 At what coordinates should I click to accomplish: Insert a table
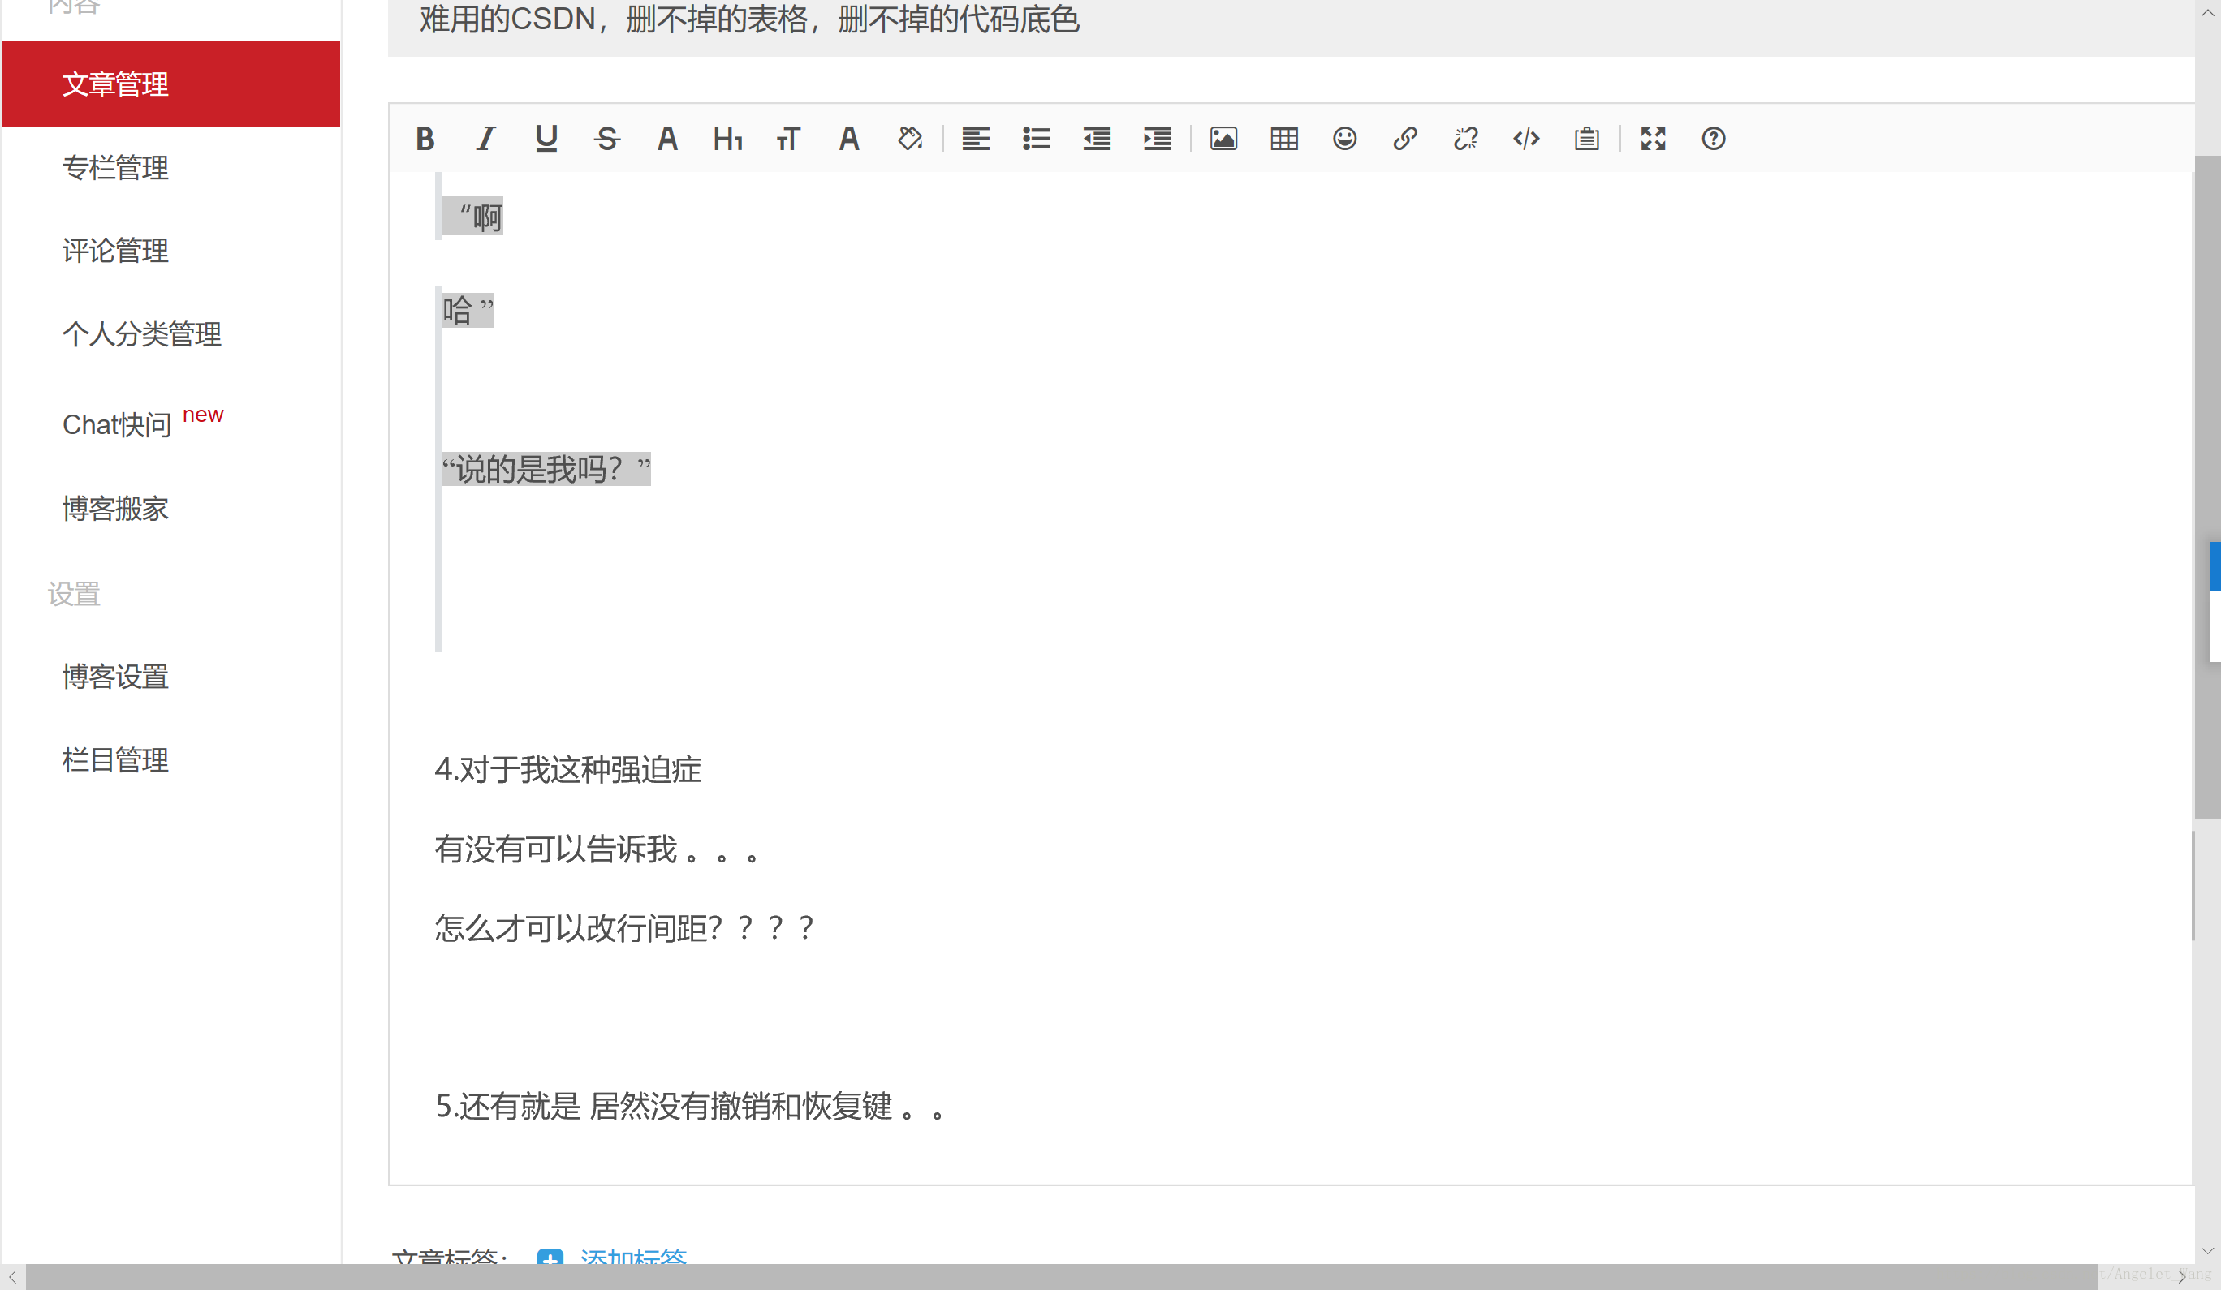coord(1284,139)
